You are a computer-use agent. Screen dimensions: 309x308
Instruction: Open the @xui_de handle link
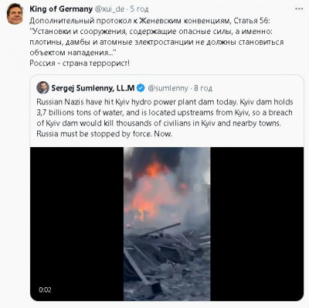(110, 9)
